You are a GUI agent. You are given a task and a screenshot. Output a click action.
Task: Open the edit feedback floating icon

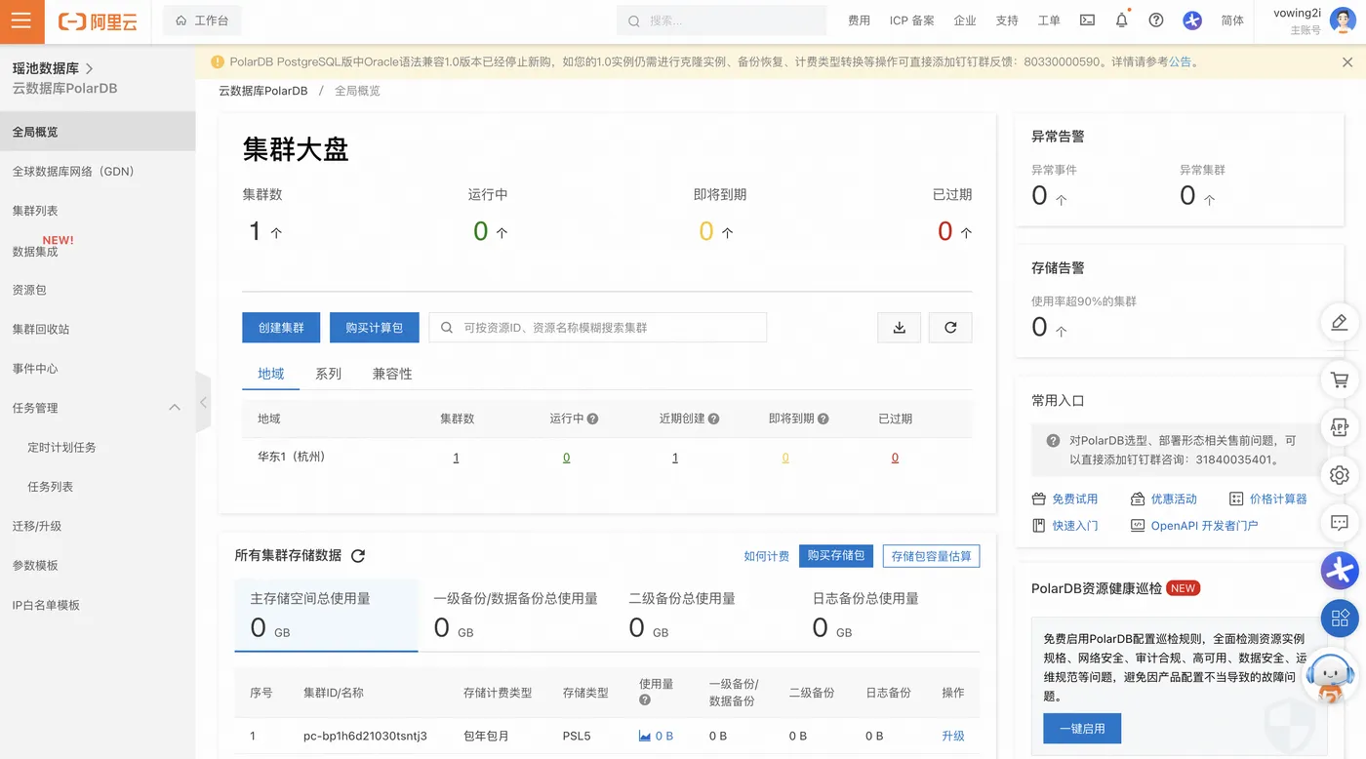click(1340, 322)
